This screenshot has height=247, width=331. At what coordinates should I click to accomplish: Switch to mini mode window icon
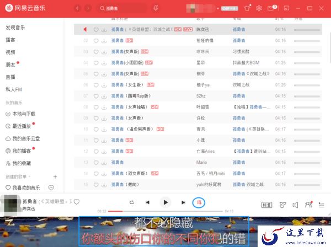tap(286, 8)
